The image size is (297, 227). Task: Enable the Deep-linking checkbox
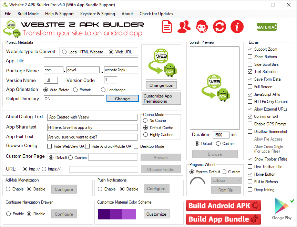click(250, 190)
